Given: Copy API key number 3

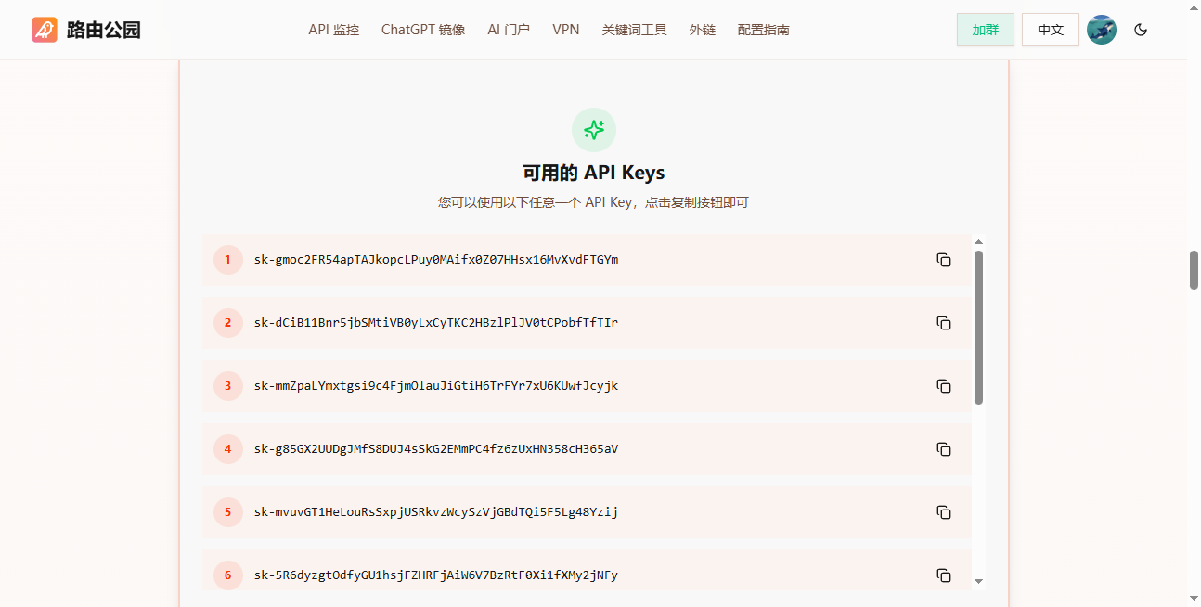Looking at the screenshot, I should (944, 386).
